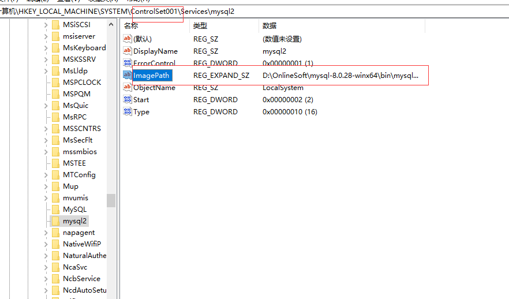Click the D:\OnlineSoft\mysql-8.0.28 path data cell
509x299 pixels.
coord(340,75)
